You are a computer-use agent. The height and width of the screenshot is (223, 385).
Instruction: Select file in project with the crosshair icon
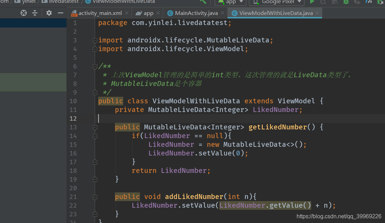pyautogui.click(x=23, y=13)
